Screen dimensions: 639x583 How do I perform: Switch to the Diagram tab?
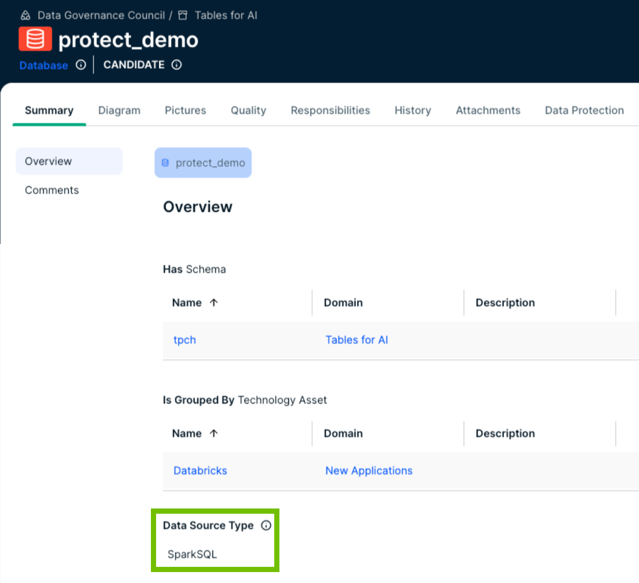pos(119,110)
